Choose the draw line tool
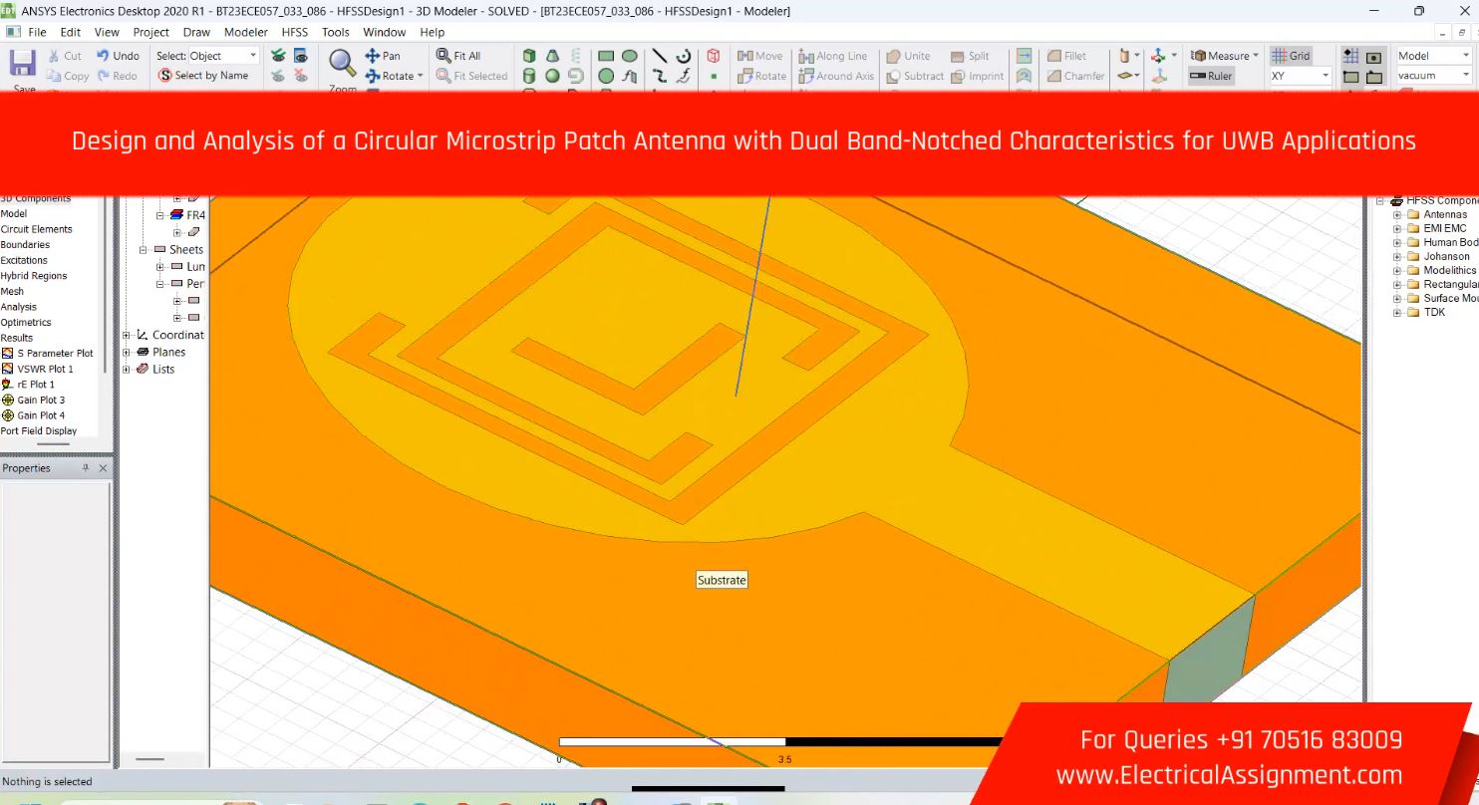The width and height of the screenshot is (1479, 805). 660,56
